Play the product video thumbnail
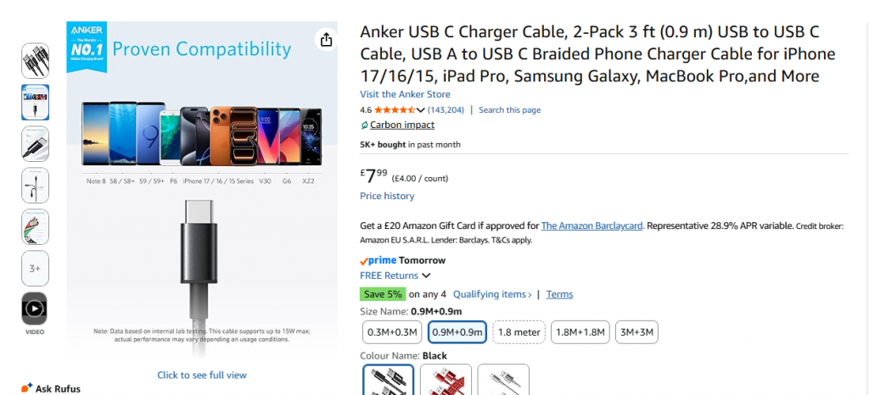 click(x=35, y=309)
